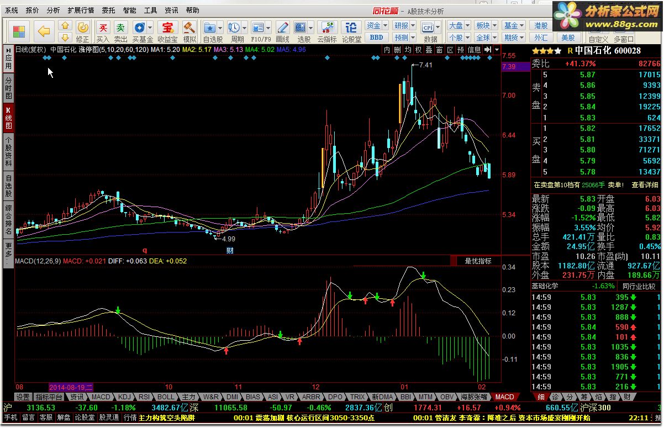The width and height of the screenshot is (664, 428).
Task: Click the 多窗口 toolbar icon
Action: point(623,39)
